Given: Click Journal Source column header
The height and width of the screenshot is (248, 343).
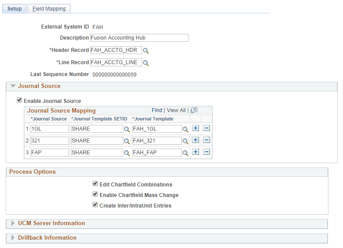Looking at the screenshot, I should [x=49, y=119].
